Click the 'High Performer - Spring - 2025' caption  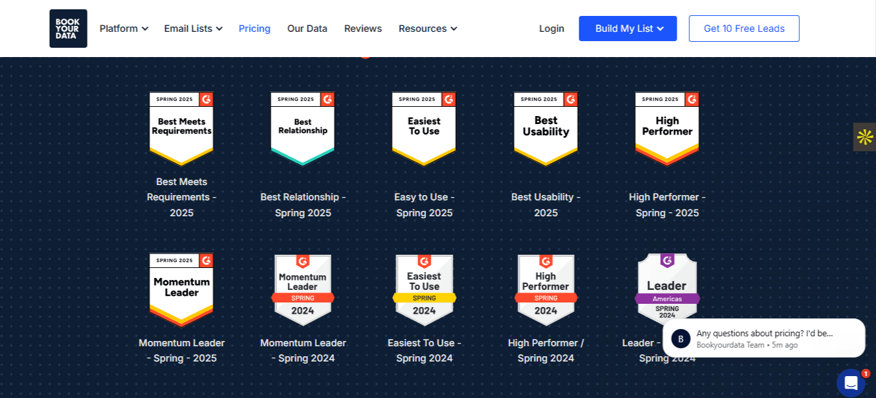pos(667,205)
